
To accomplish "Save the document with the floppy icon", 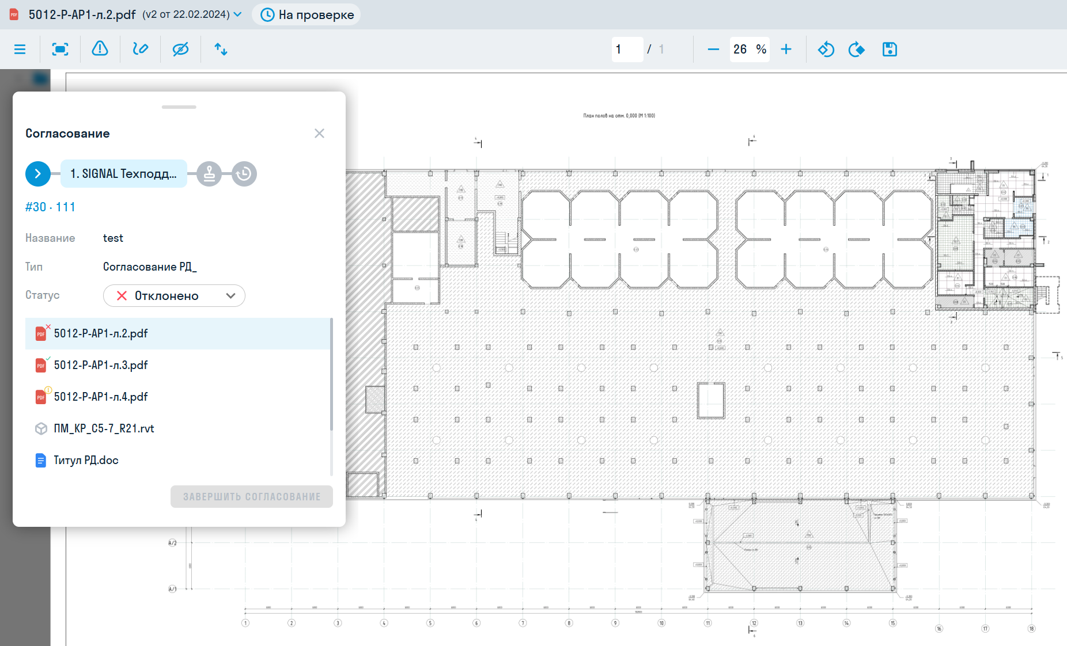I will [x=890, y=50].
